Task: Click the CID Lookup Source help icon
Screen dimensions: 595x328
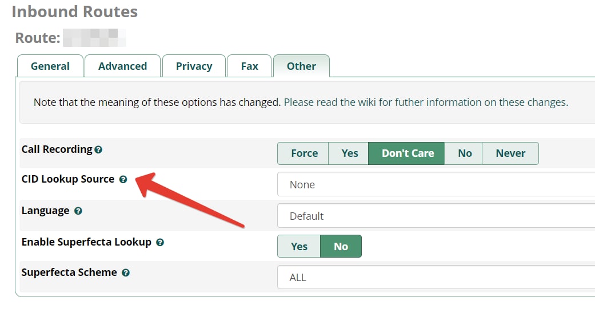Action: click(123, 180)
